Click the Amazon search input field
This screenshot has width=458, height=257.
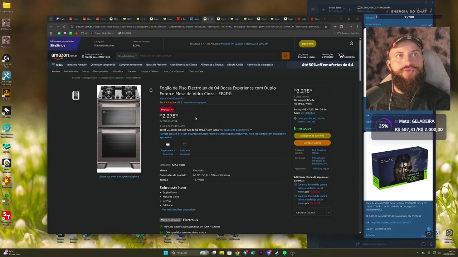click(209, 56)
